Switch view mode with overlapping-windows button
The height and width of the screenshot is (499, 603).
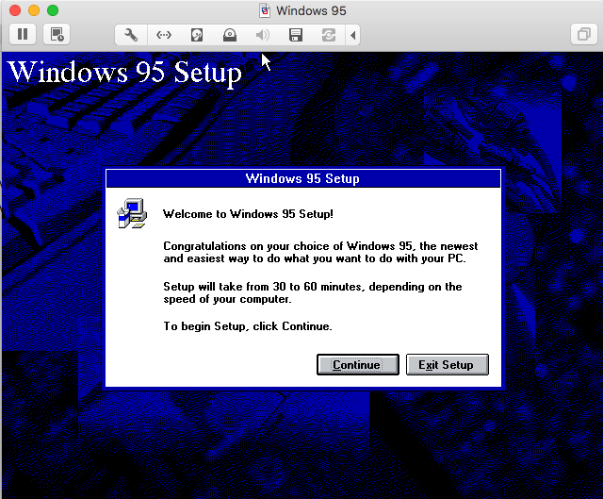(580, 35)
